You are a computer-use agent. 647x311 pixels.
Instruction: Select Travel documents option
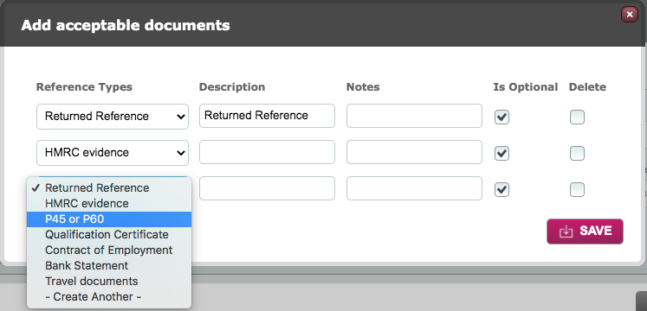(x=109, y=282)
